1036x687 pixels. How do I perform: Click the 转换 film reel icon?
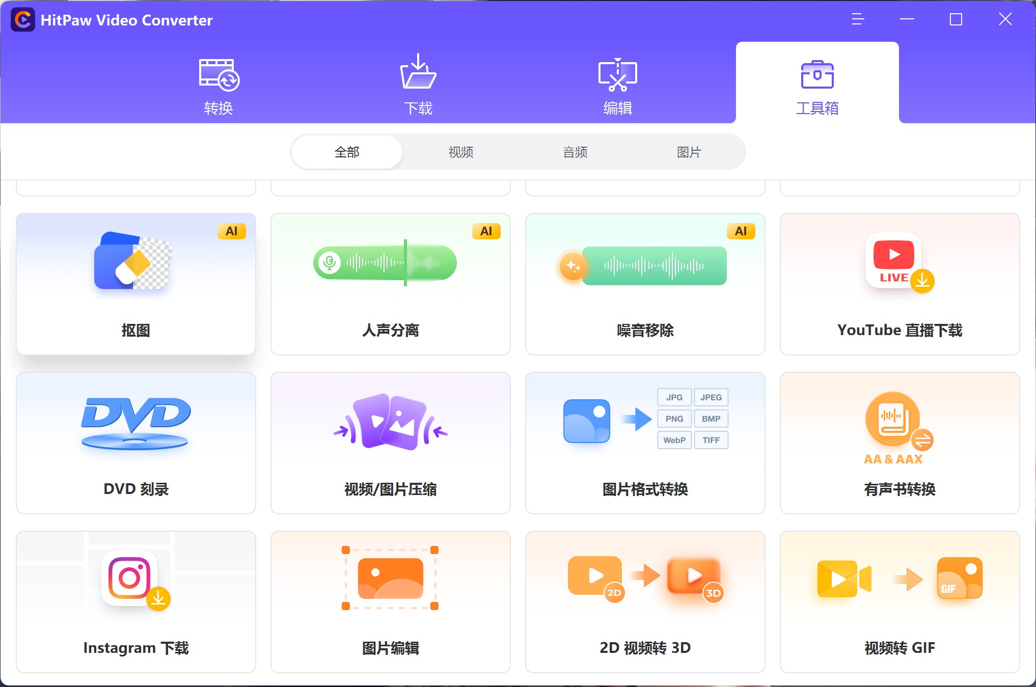tap(219, 75)
